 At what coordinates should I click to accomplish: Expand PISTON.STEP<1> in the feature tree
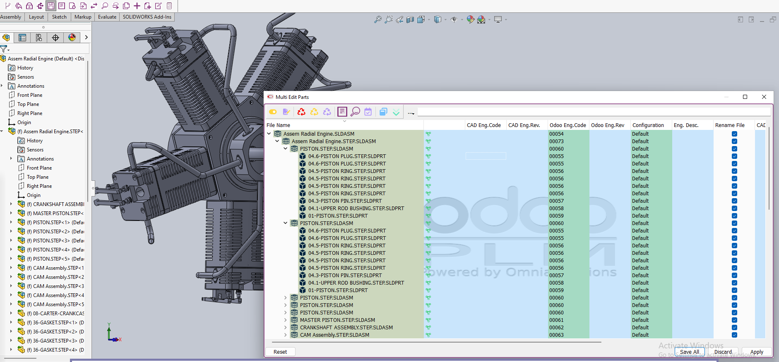(11, 222)
